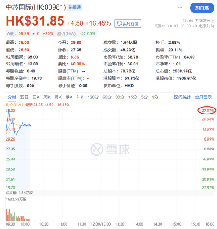
Task: Select the 5分 interval tab
Action: coord(145,97)
